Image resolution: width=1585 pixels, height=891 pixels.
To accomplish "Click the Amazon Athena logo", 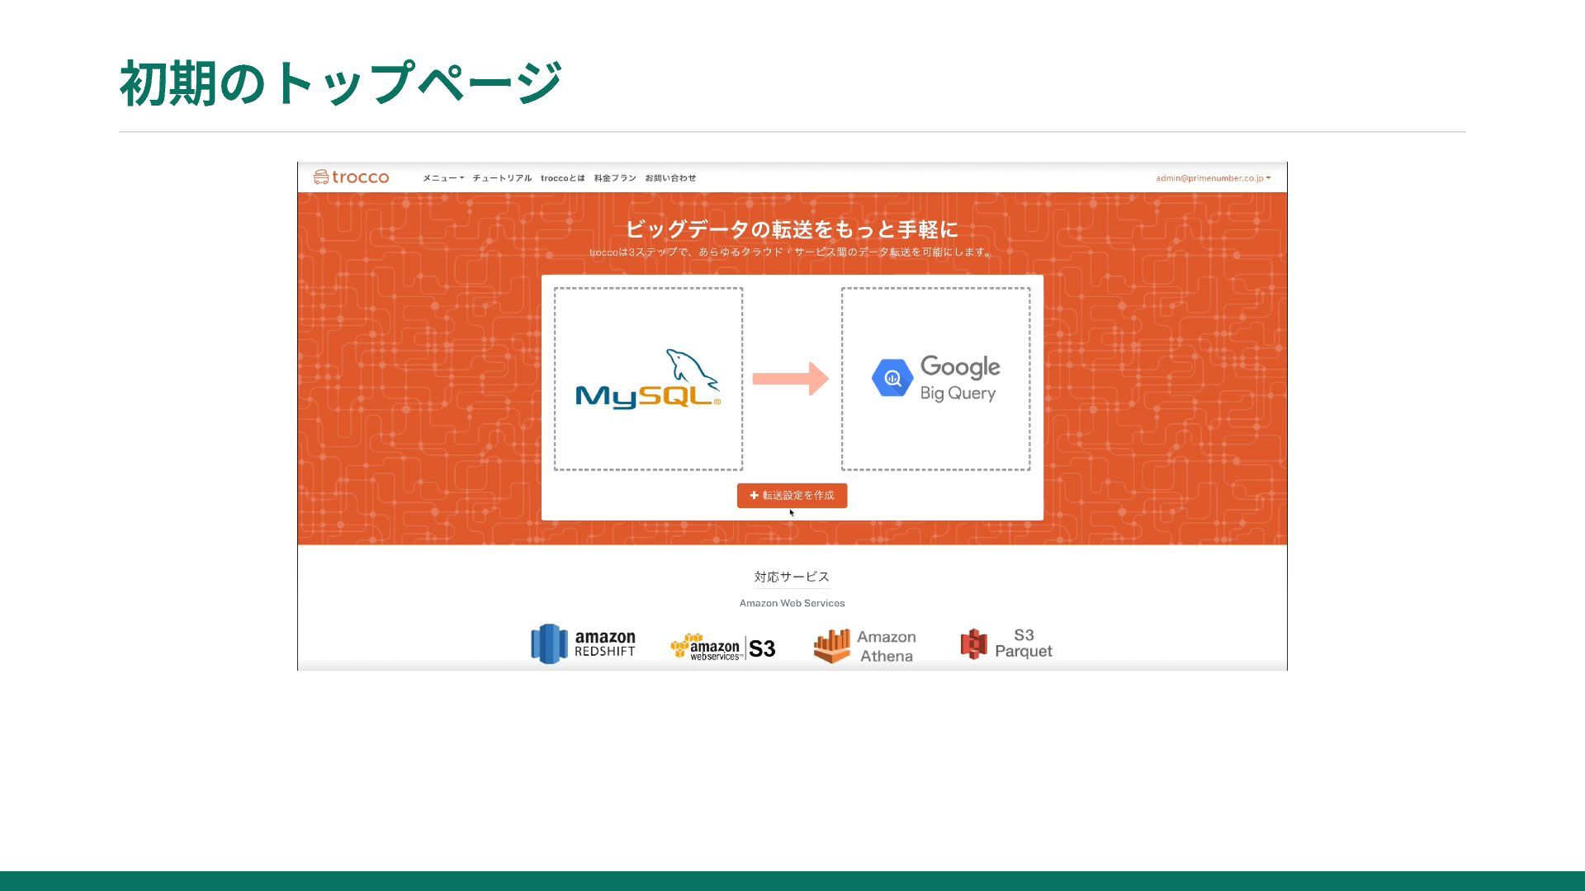I will click(x=864, y=646).
